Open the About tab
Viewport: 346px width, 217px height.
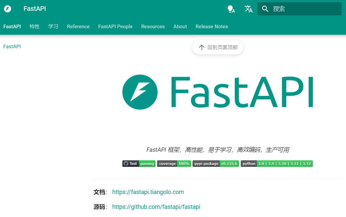point(180,27)
